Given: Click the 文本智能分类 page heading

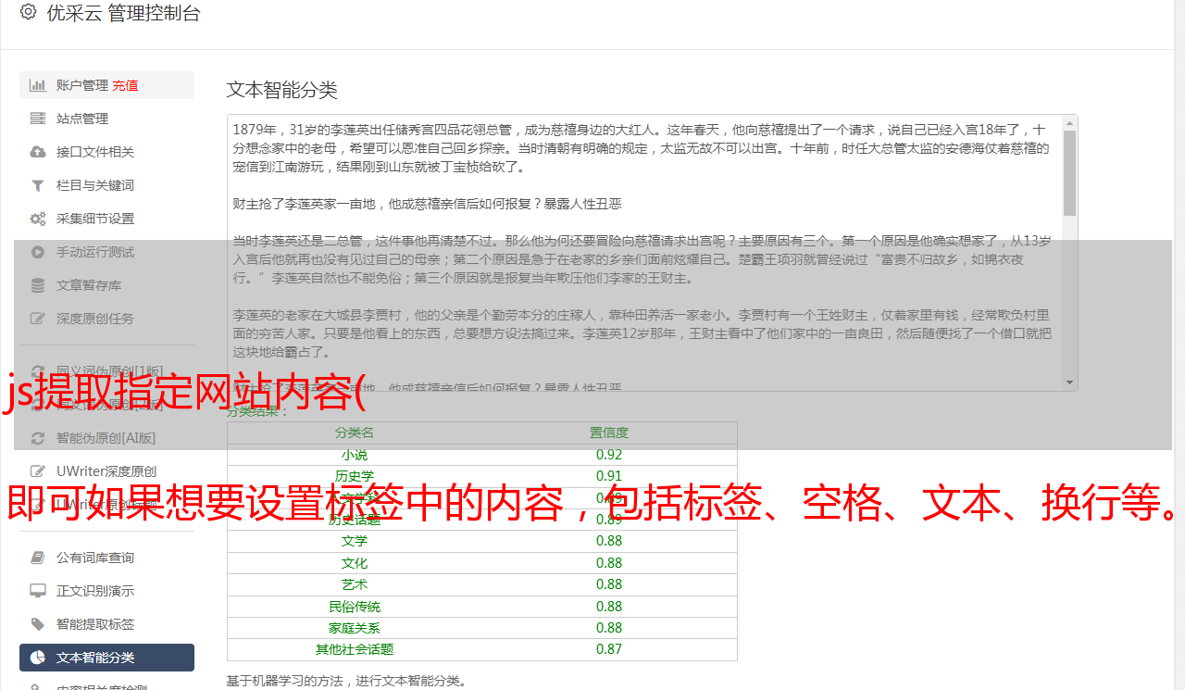Looking at the screenshot, I should click(282, 90).
